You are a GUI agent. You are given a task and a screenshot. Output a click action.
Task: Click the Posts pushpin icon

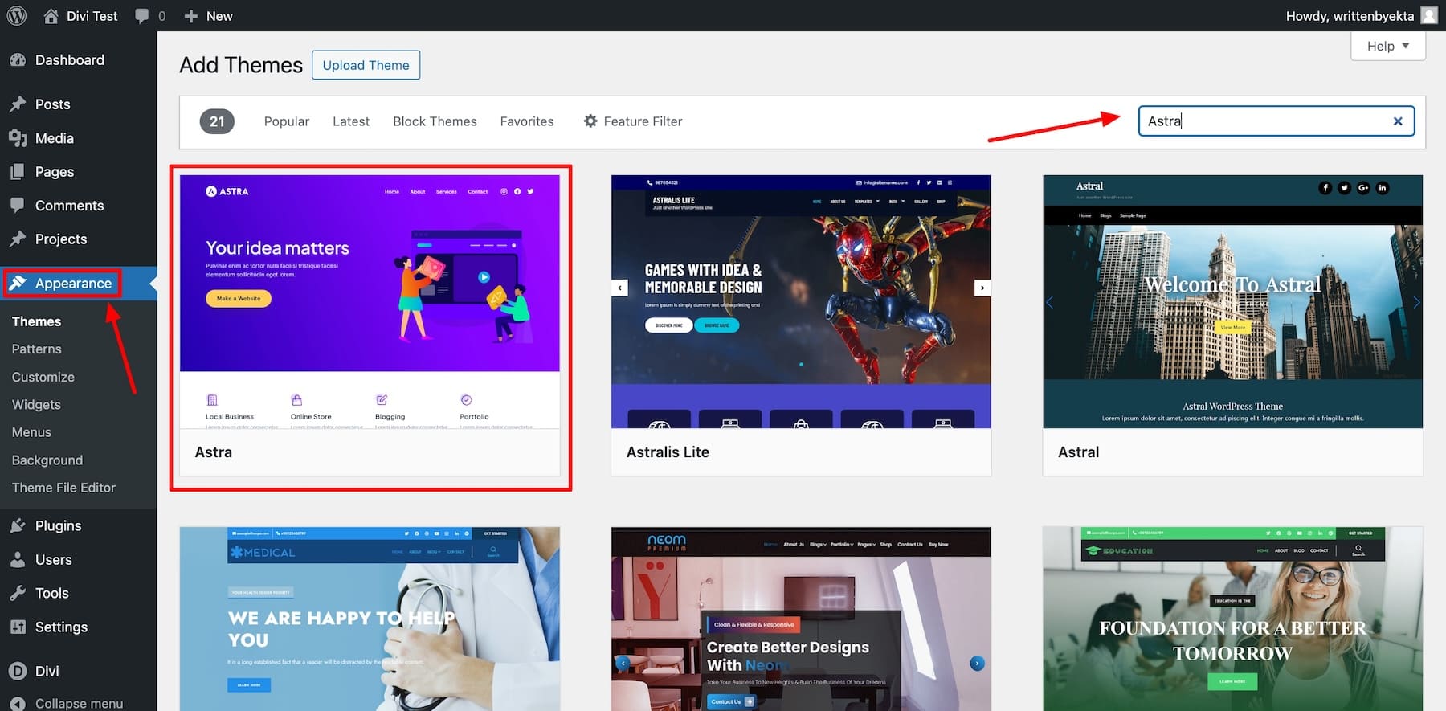[x=18, y=104]
